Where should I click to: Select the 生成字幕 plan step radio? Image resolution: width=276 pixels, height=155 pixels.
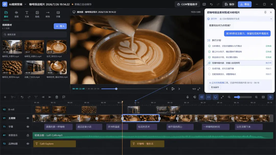(209, 69)
